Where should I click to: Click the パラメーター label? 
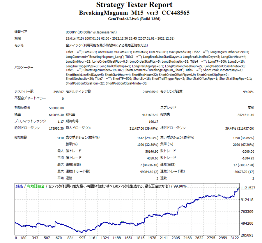coord(24,68)
